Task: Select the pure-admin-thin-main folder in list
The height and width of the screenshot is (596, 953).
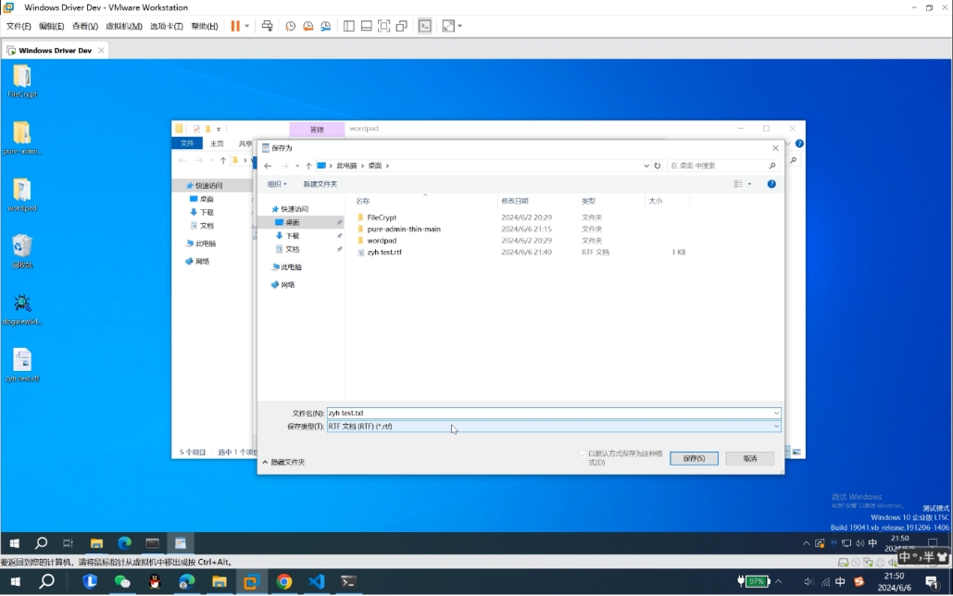Action: point(404,229)
